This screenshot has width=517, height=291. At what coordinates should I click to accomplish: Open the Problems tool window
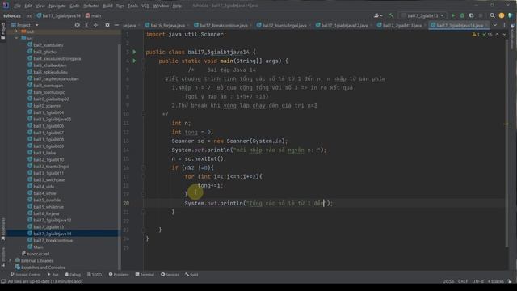(x=119, y=275)
